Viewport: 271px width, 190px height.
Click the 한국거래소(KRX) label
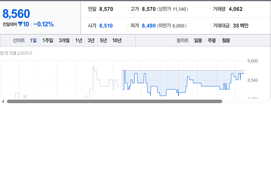point(16,53)
